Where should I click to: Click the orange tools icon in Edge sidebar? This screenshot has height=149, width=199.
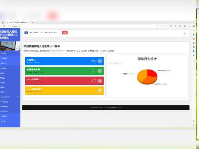194,39
